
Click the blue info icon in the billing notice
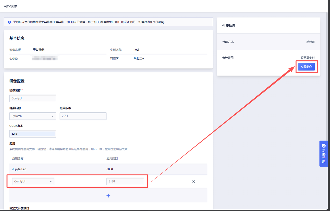(x=10, y=22)
